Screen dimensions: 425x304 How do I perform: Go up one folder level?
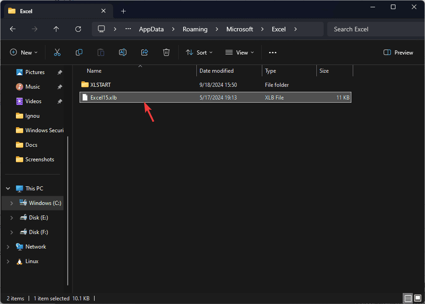(x=56, y=29)
